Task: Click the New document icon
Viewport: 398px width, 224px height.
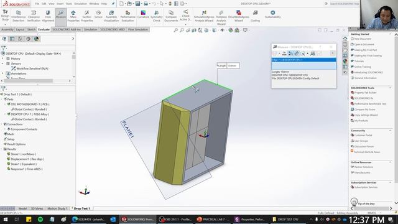Action: pos(122,4)
